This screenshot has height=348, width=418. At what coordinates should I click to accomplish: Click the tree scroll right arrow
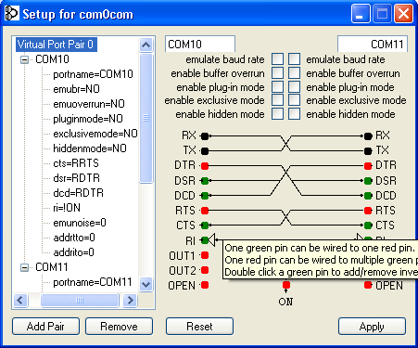(x=130, y=300)
